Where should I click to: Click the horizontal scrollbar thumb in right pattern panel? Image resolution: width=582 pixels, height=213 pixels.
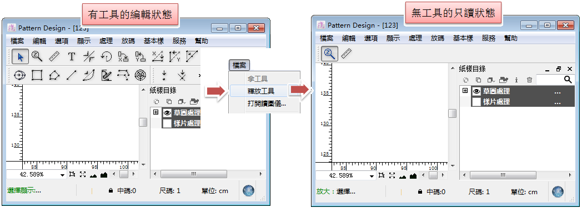(x=503, y=175)
